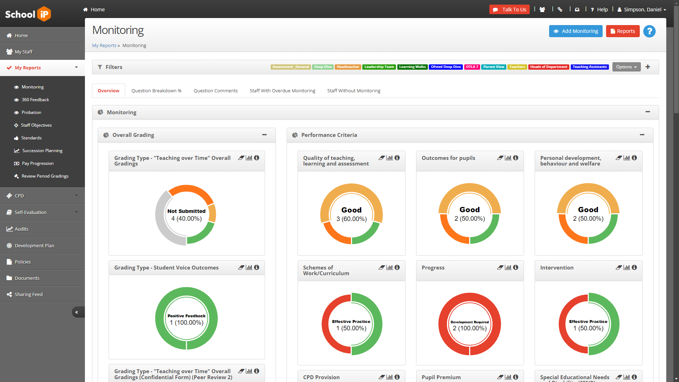Image resolution: width=679 pixels, height=382 pixels.
Task: Bar chart icon on Pupil Premium card
Action: click(x=508, y=377)
